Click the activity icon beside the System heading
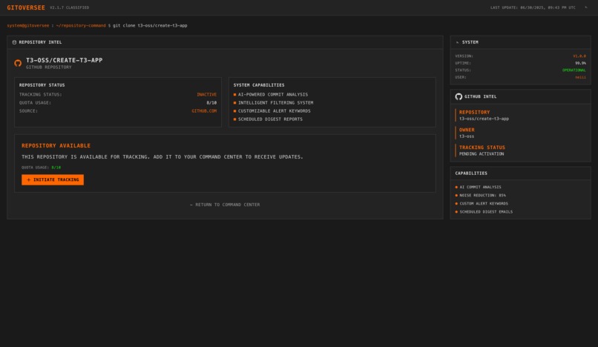Screen dimensions: 598x347 457,42
